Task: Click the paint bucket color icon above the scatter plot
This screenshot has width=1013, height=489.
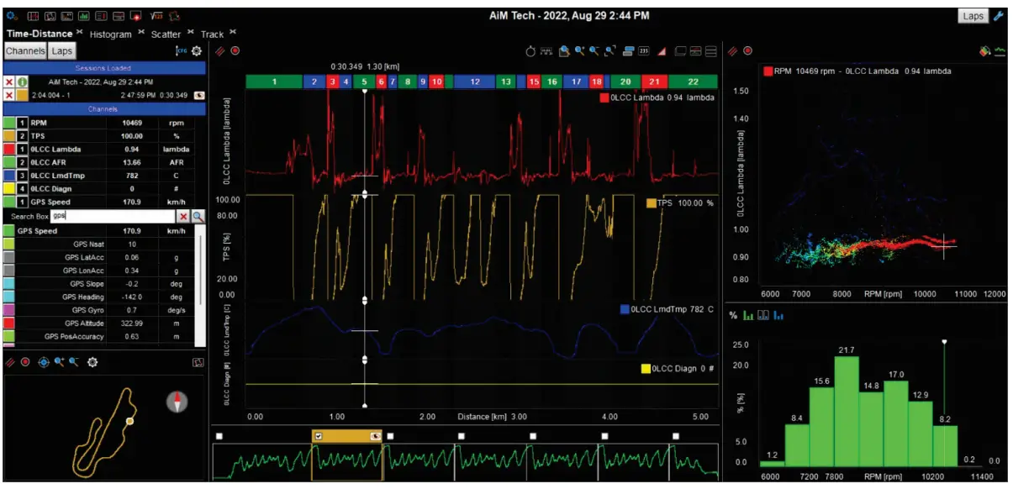Action: coord(985,51)
